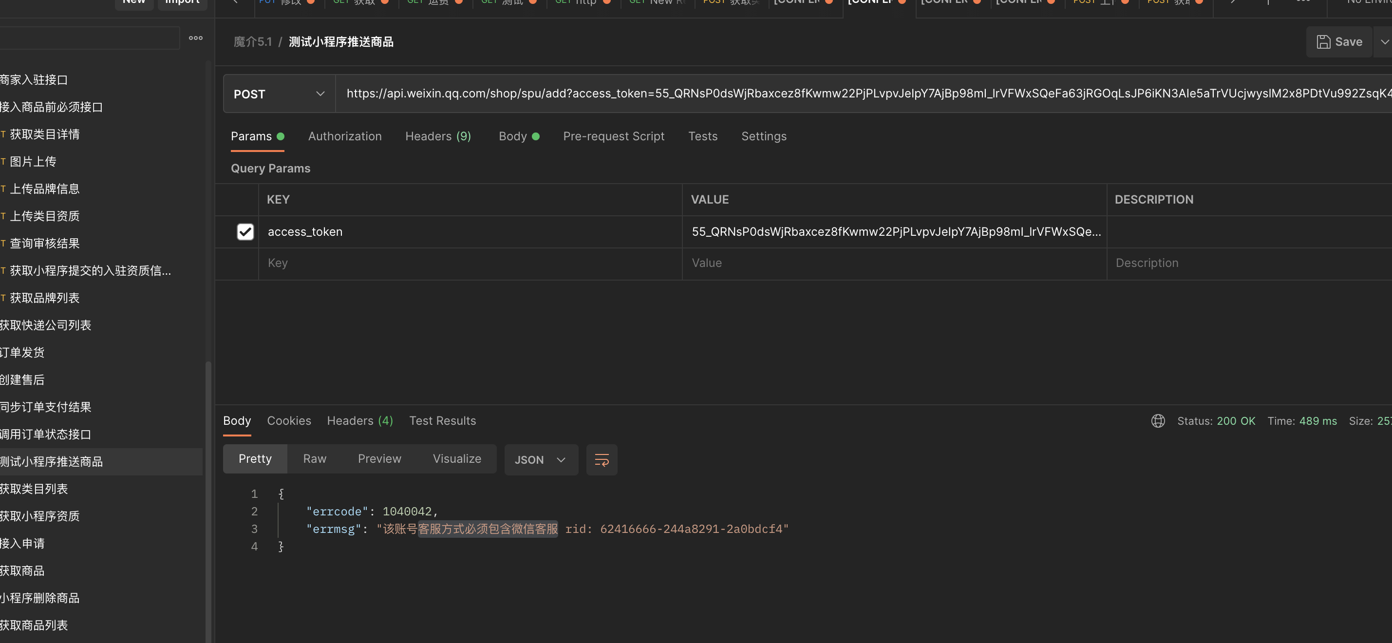Uncheck the access_token parameter checkbox
Viewport: 1392px width, 643px height.
(245, 232)
